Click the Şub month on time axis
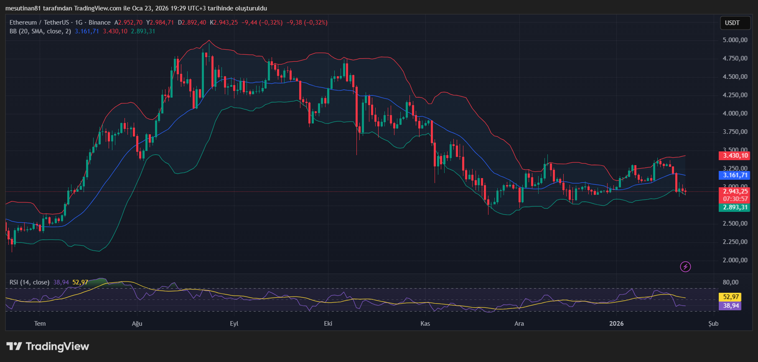Viewport: 758px width, 362px height. (713, 324)
